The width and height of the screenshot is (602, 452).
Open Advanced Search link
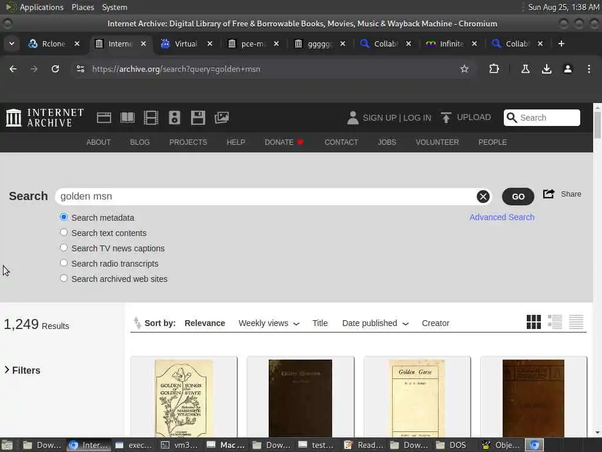[x=502, y=217]
